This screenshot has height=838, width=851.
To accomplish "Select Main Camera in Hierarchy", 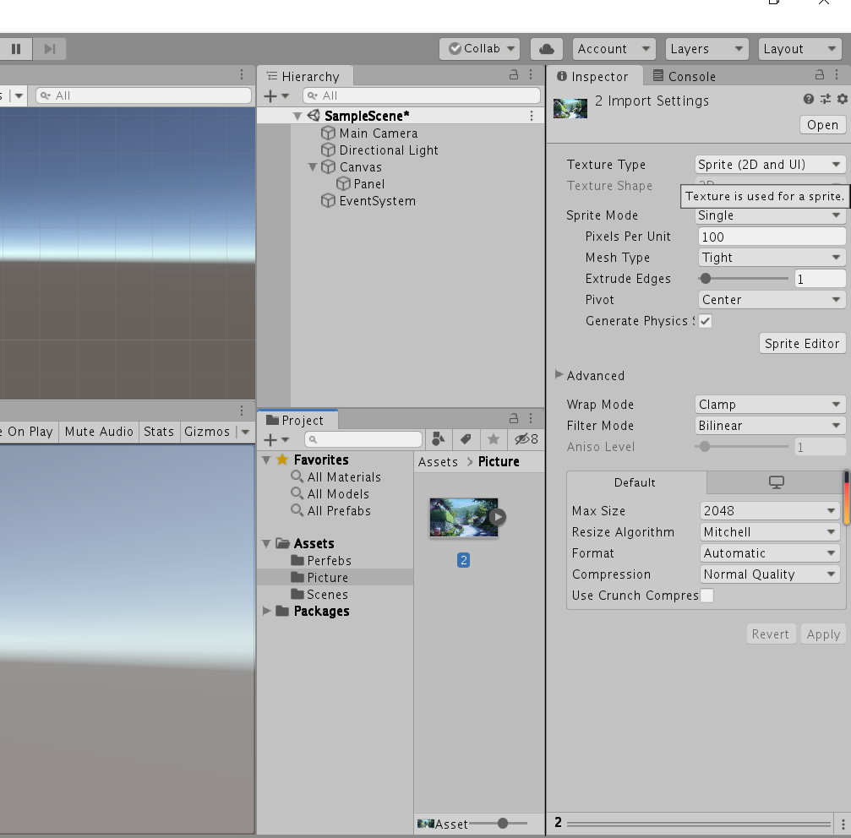I will click(379, 133).
